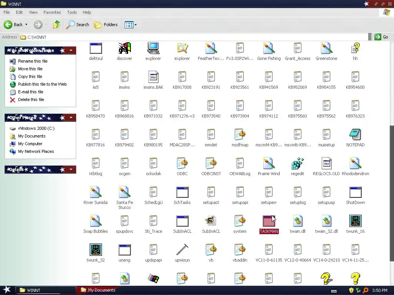
Task: Select the River Sumida bitmap icon
Action: coord(95,192)
